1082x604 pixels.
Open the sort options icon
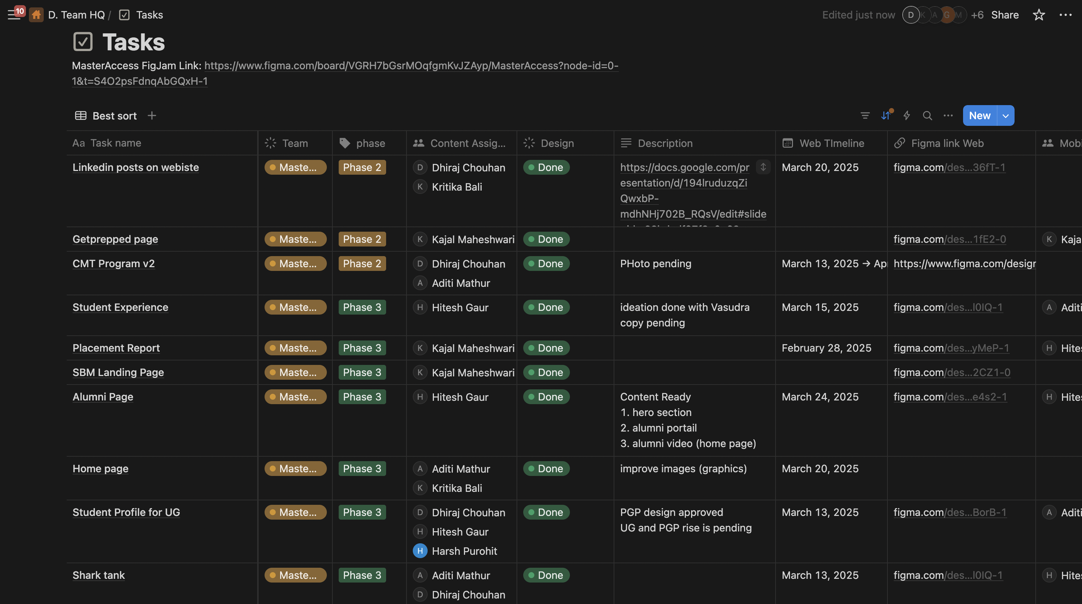tap(886, 115)
